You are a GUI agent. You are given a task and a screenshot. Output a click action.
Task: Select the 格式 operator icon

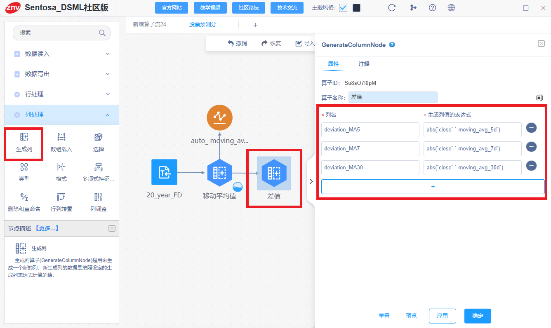pos(61,167)
